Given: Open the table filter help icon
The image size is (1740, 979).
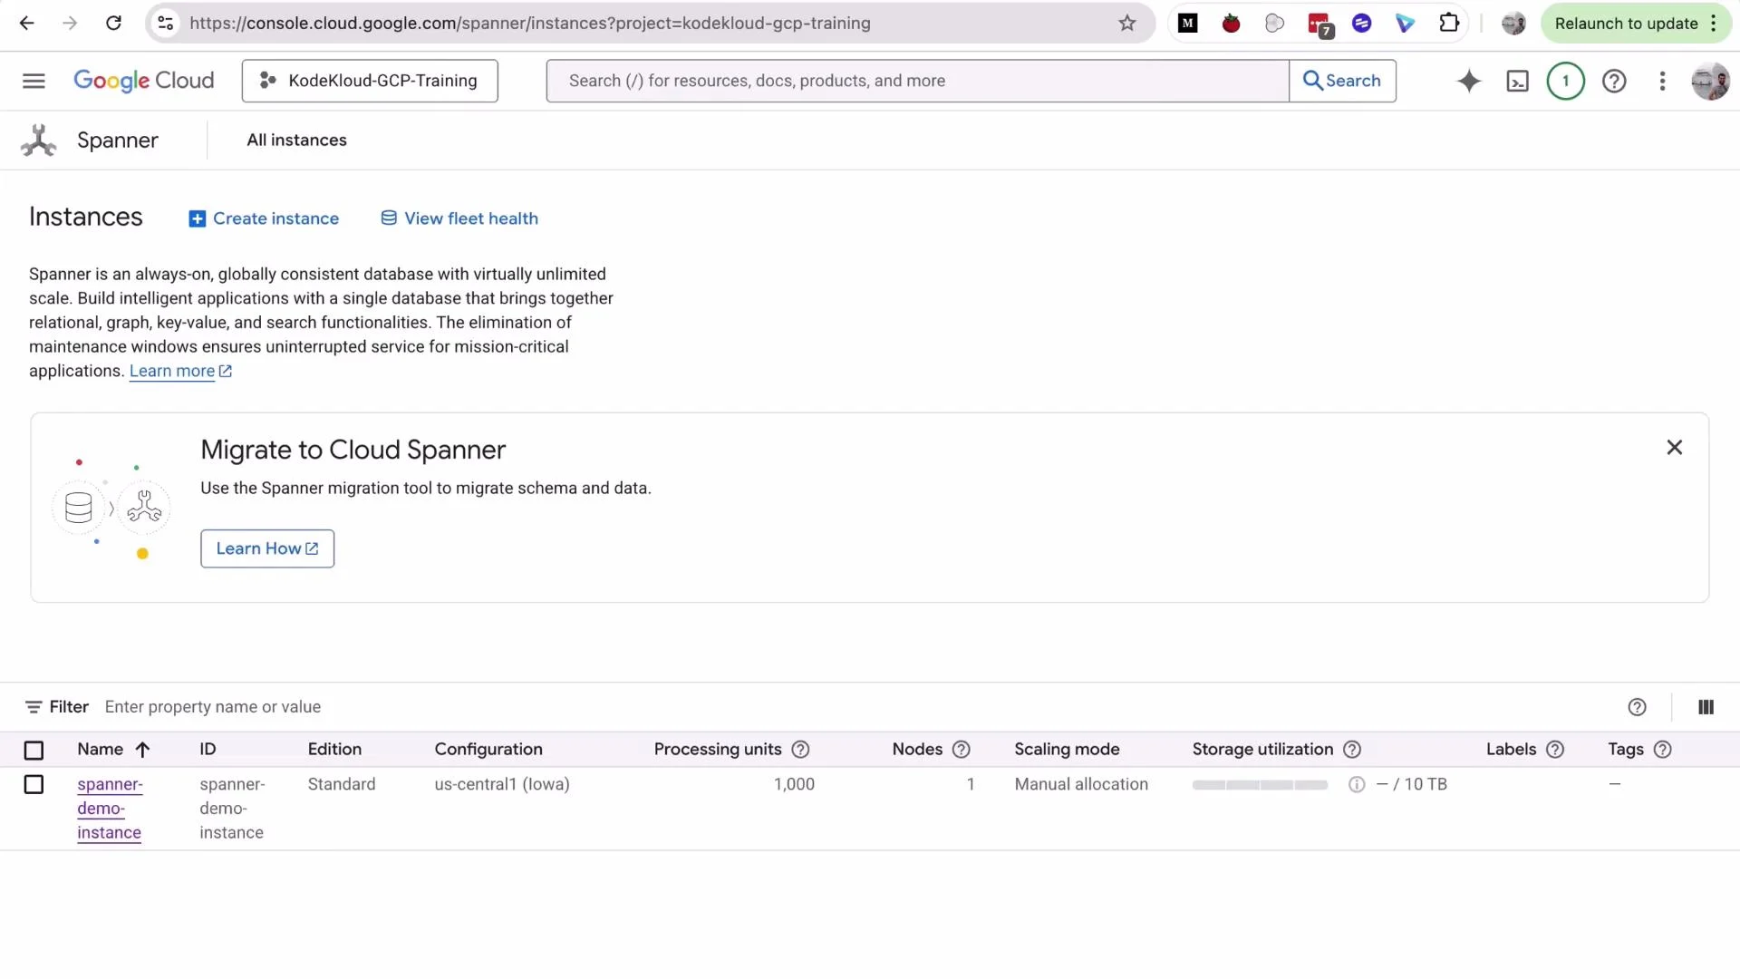Looking at the screenshot, I should pyautogui.click(x=1637, y=707).
